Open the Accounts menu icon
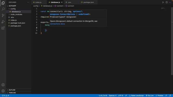The height and width of the screenshot is (97, 173). [x=3, y=85]
